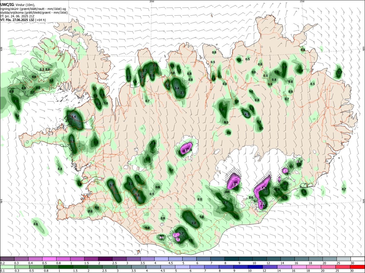Click the 2.8 precipitation value on the map

[194, 223]
